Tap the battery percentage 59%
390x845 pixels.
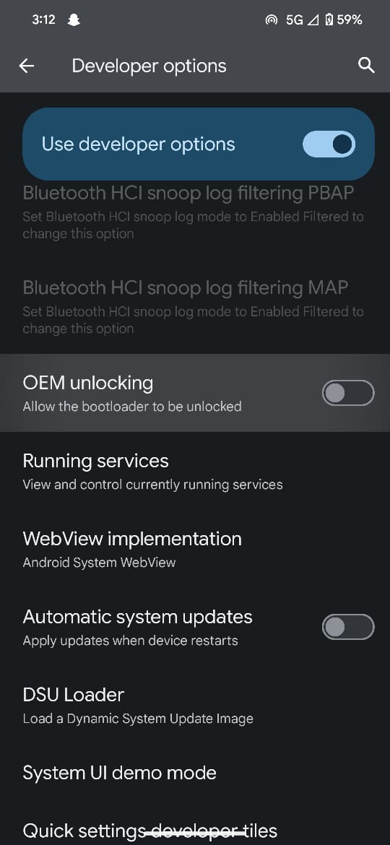350,20
